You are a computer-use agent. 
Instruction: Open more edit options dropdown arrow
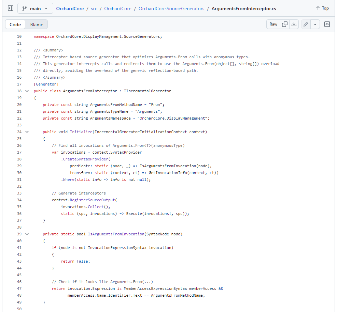315,24
